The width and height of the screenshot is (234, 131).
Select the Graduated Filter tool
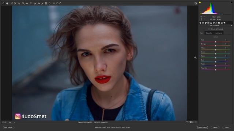pos(46,3)
